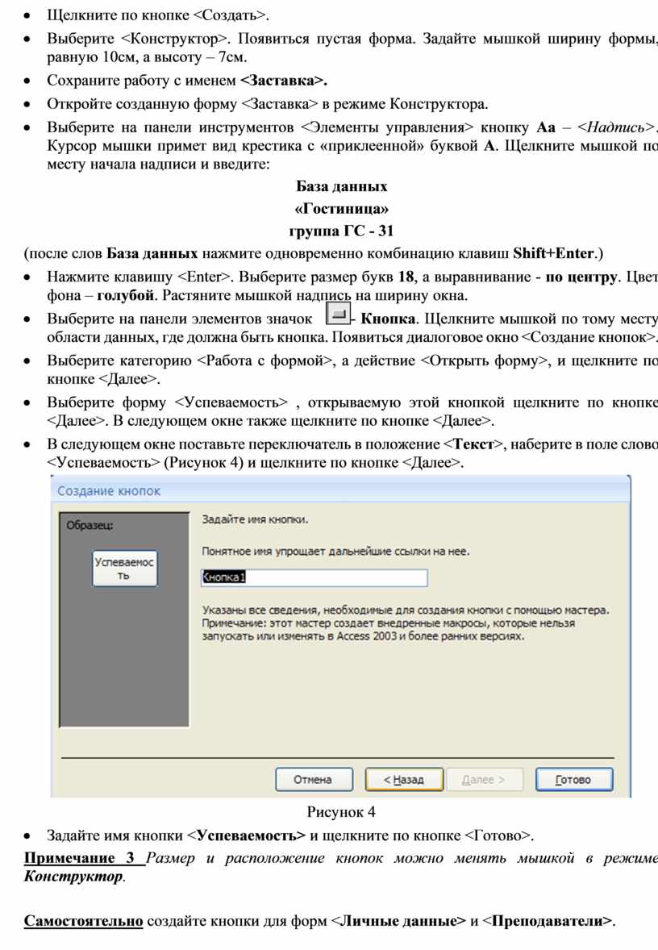Click the bold text Shift+Enter
This screenshot has height=950, width=658.
[553, 253]
